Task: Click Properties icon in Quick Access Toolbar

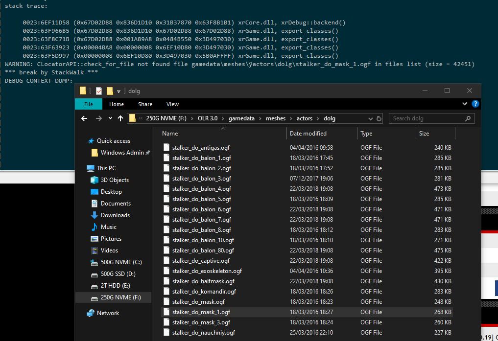Action: pos(99,91)
